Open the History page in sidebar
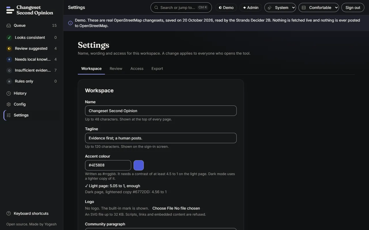The width and height of the screenshot is (369, 230). 32,93
